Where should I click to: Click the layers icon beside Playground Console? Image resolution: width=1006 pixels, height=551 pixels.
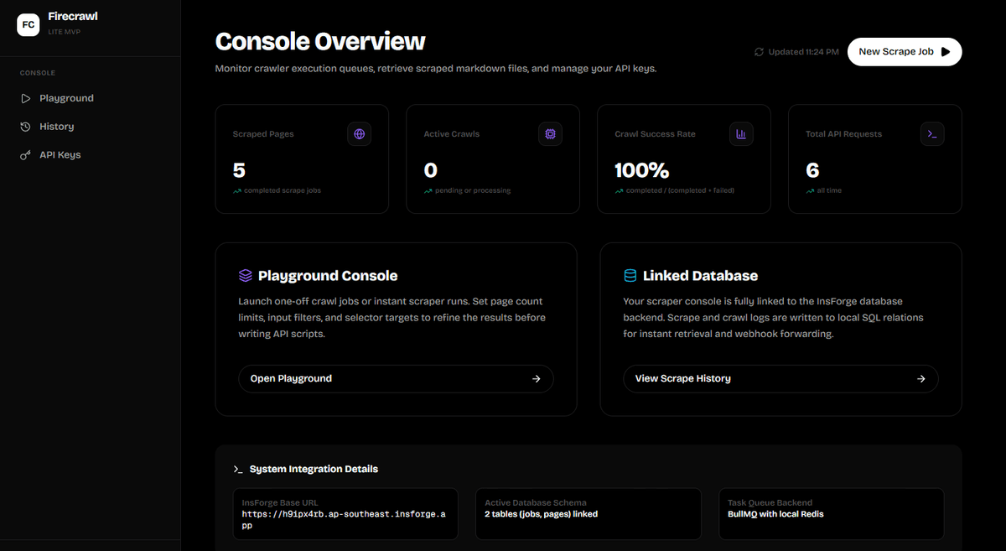coord(246,275)
